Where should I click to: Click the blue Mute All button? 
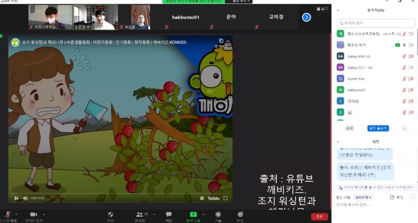(378, 128)
